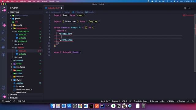Click the editor vertical scrollbar
This screenshot has height=110, width=196.
(x=195, y=42)
